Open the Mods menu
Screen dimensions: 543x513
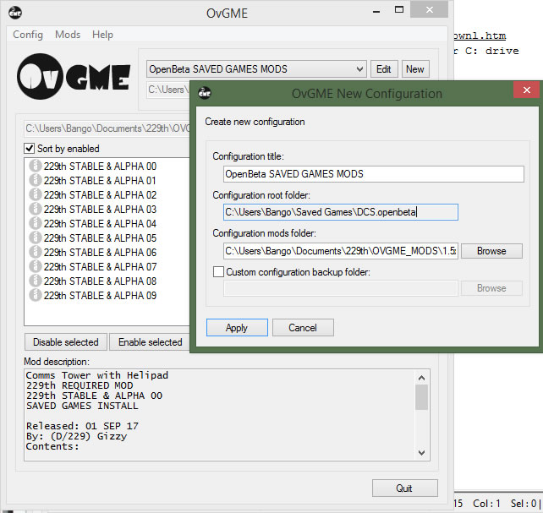click(x=68, y=35)
